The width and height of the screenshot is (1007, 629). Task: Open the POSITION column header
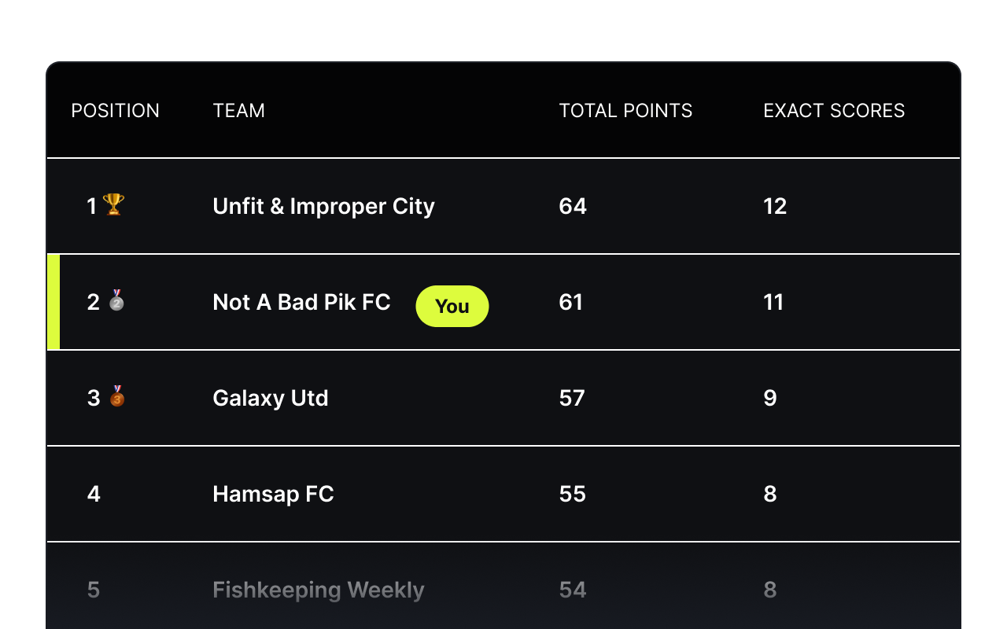click(115, 110)
